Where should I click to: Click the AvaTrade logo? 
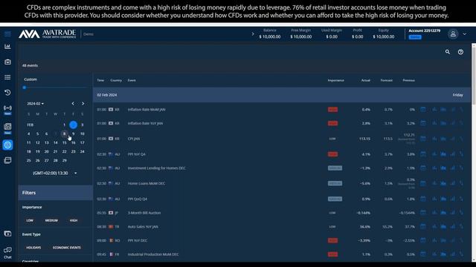tap(48, 34)
